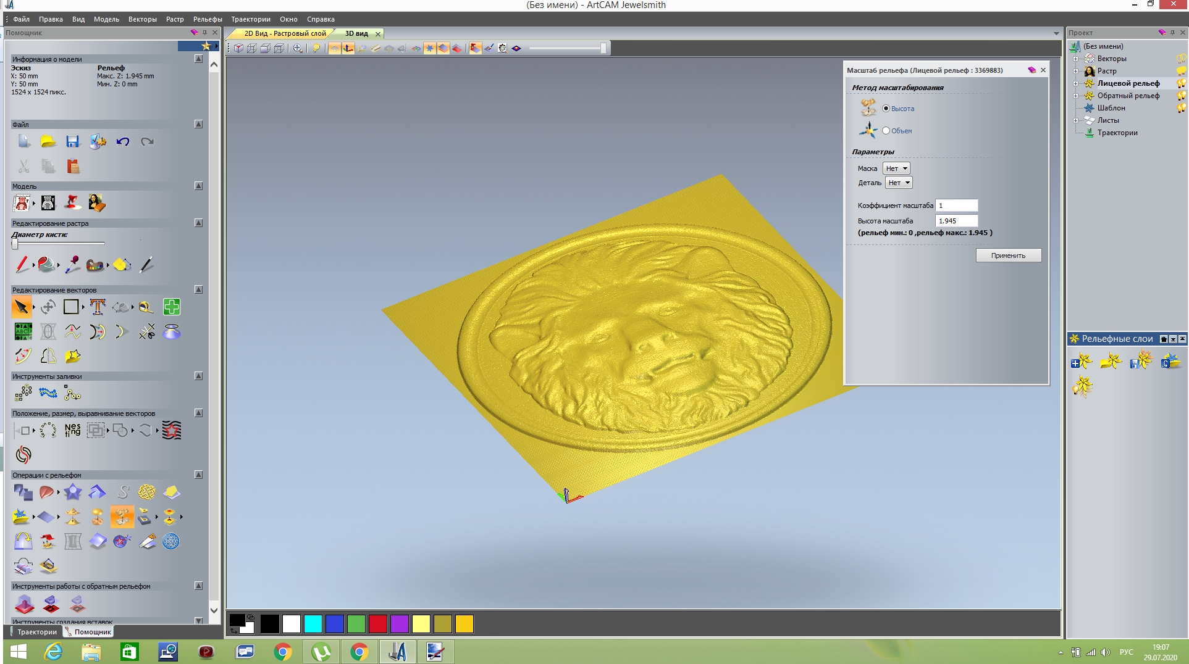The height and width of the screenshot is (664, 1189).
Task: Expand the Векторы tree node
Action: click(1075, 59)
